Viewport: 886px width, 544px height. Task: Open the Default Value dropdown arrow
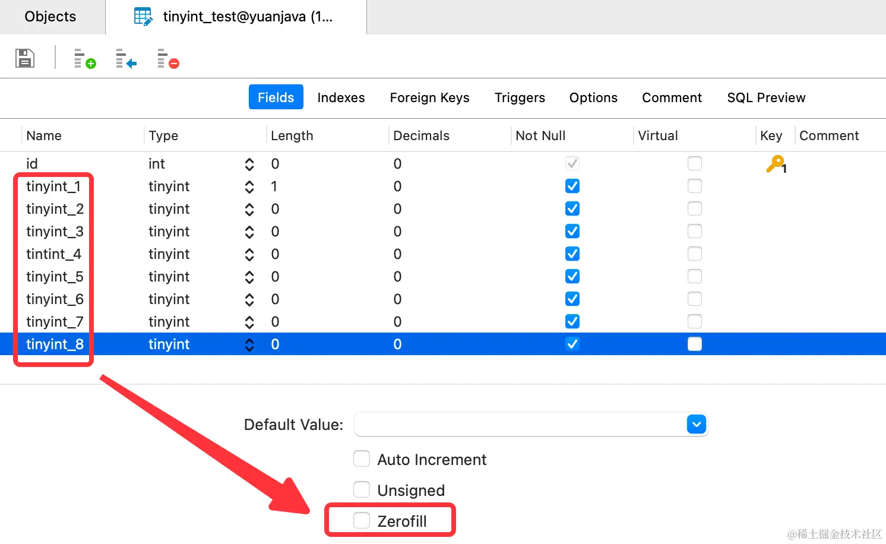pyautogui.click(x=696, y=425)
